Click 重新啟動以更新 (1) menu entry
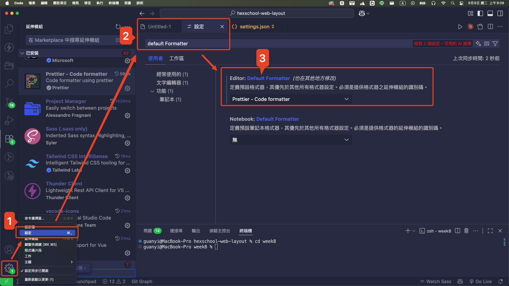This screenshot has height=286, width=509. click(47, 279)
